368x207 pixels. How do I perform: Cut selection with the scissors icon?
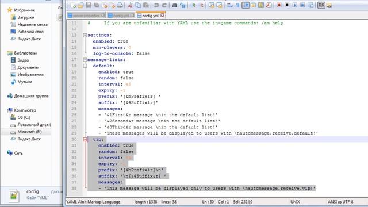(130, 5)
